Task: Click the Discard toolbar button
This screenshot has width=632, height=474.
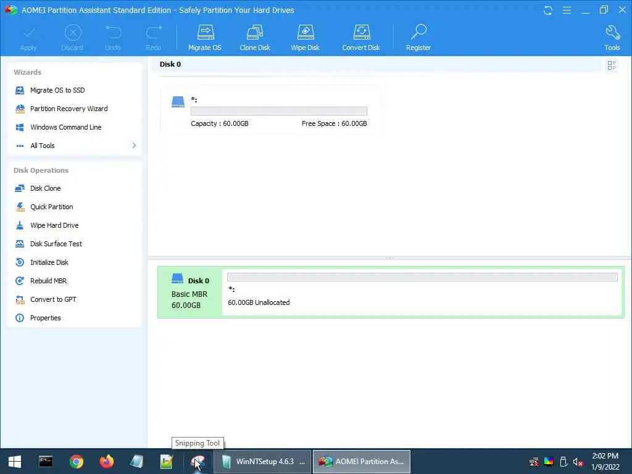Action: [x=72, y=38]
